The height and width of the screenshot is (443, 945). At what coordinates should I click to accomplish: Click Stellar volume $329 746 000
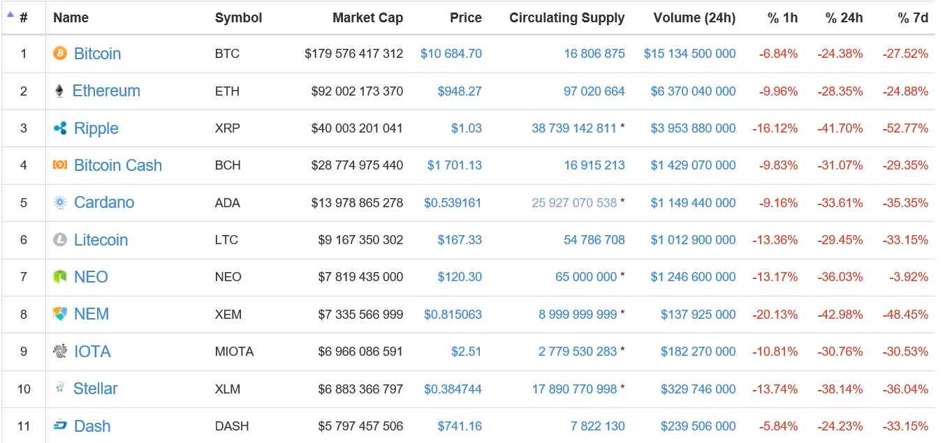click(698, 389)
